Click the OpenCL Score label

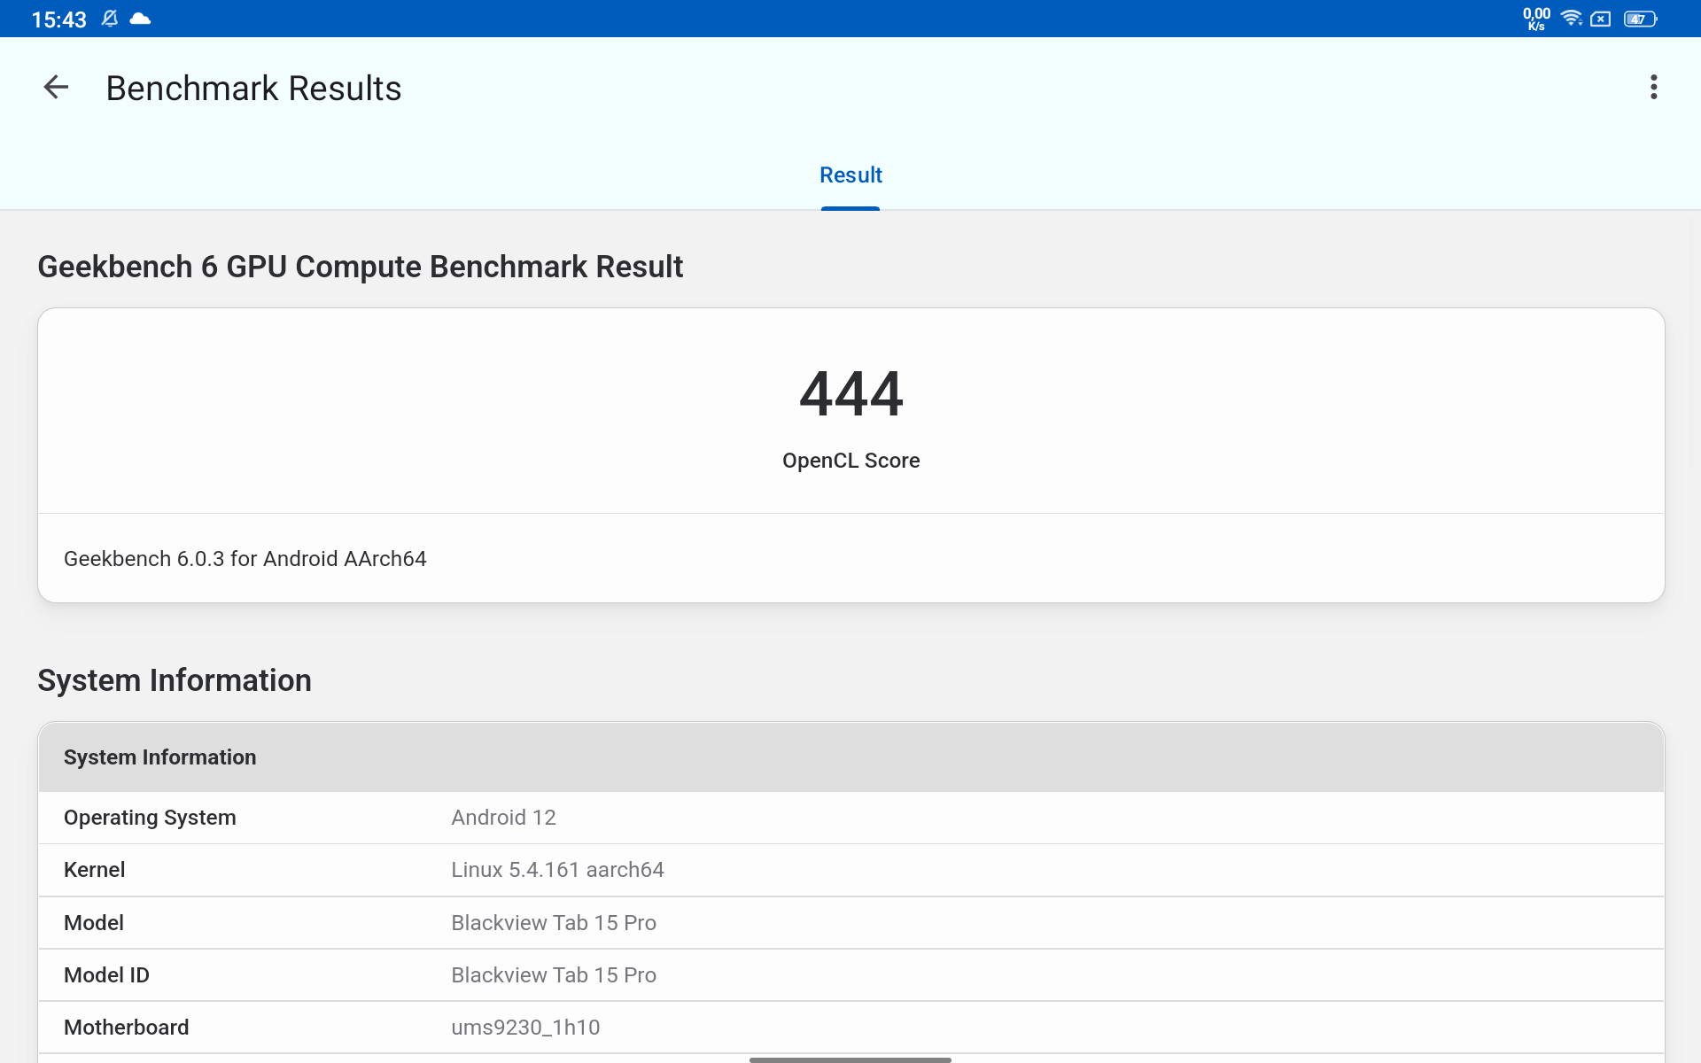(850, 461)
